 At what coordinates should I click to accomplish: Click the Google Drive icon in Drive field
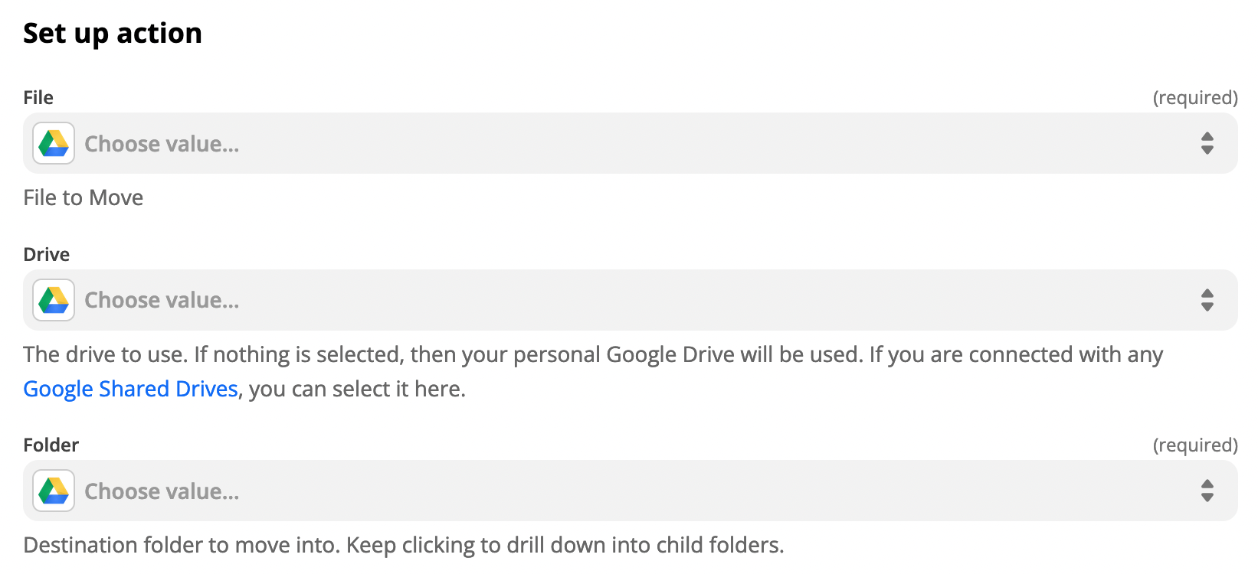54,300
